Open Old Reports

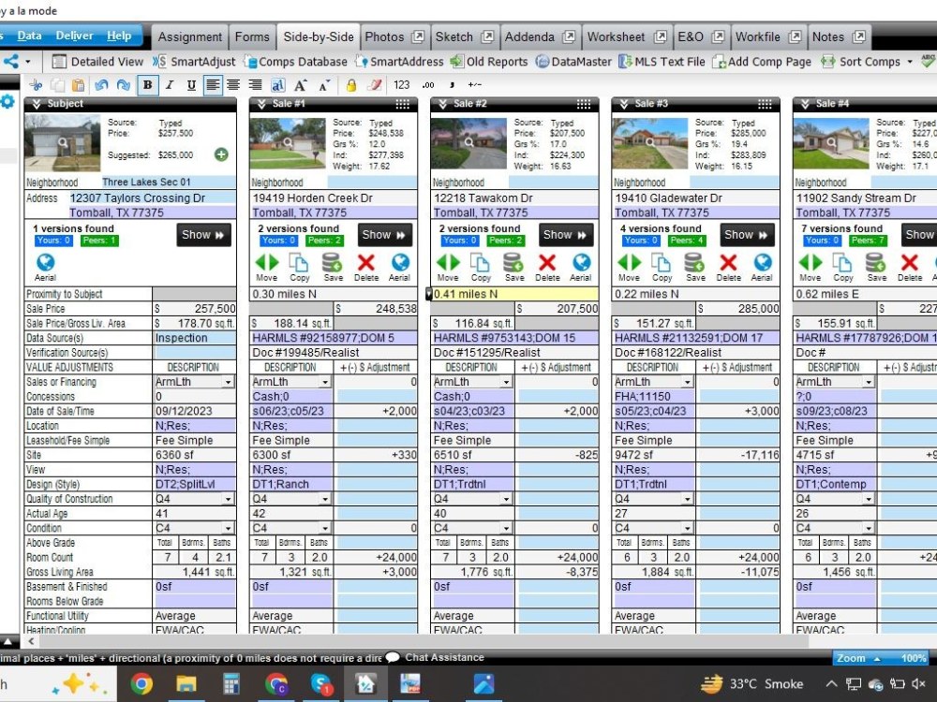pos(489,62)
